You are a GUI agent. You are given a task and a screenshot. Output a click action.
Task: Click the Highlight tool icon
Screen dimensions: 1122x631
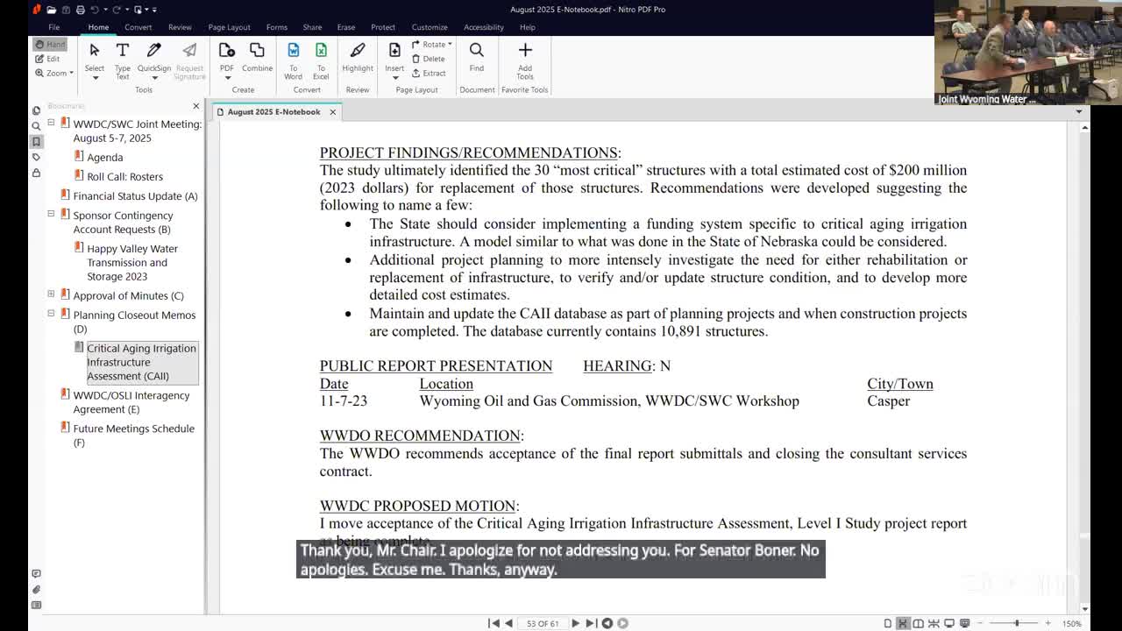tap(357, 58)
